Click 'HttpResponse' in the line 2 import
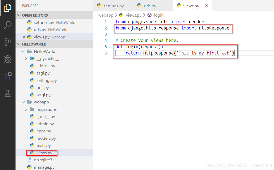 pos(214,28)
